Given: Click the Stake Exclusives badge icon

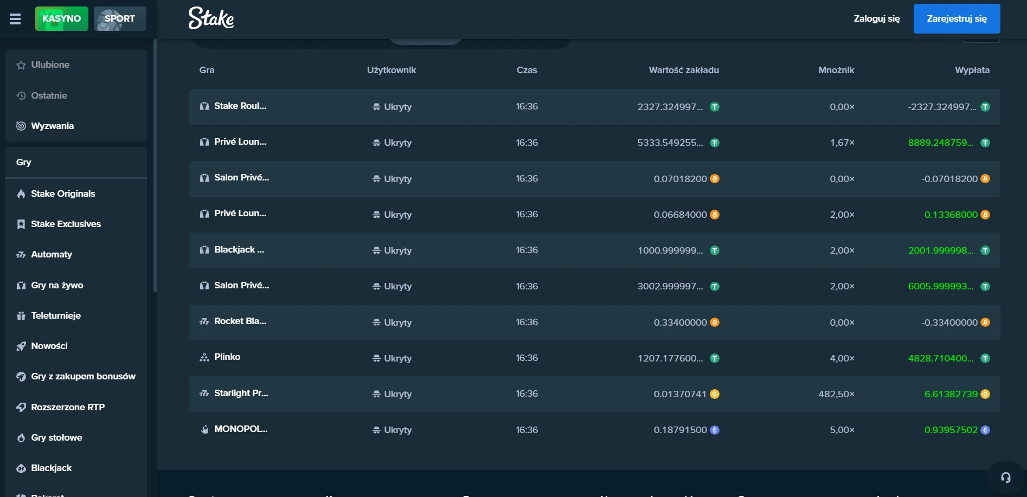Looking at the screenshot, I should [21, 224].
